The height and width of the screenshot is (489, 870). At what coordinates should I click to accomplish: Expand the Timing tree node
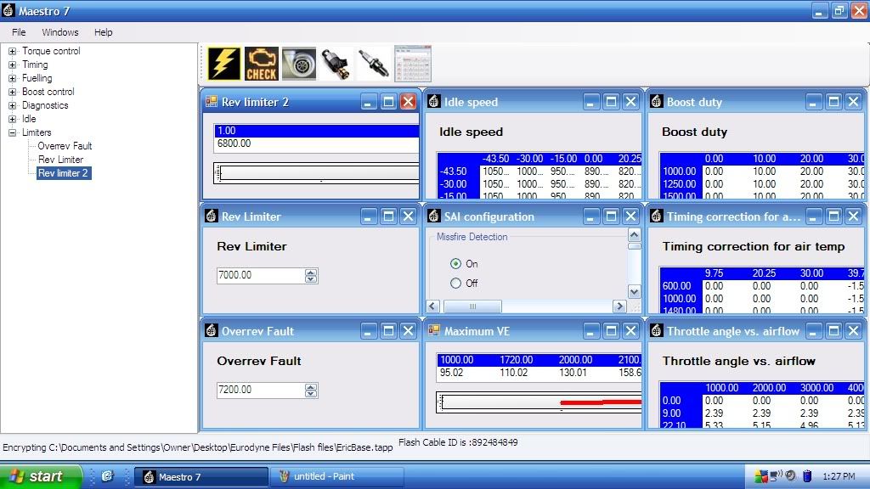tap(12, 65)
